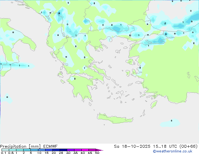Click the 30–35 mm purple legend swatch
Screen dimensions: 199x154
(71, 150)
